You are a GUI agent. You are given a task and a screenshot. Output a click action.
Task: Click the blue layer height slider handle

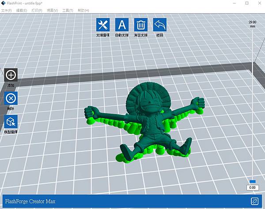point(253,181)
